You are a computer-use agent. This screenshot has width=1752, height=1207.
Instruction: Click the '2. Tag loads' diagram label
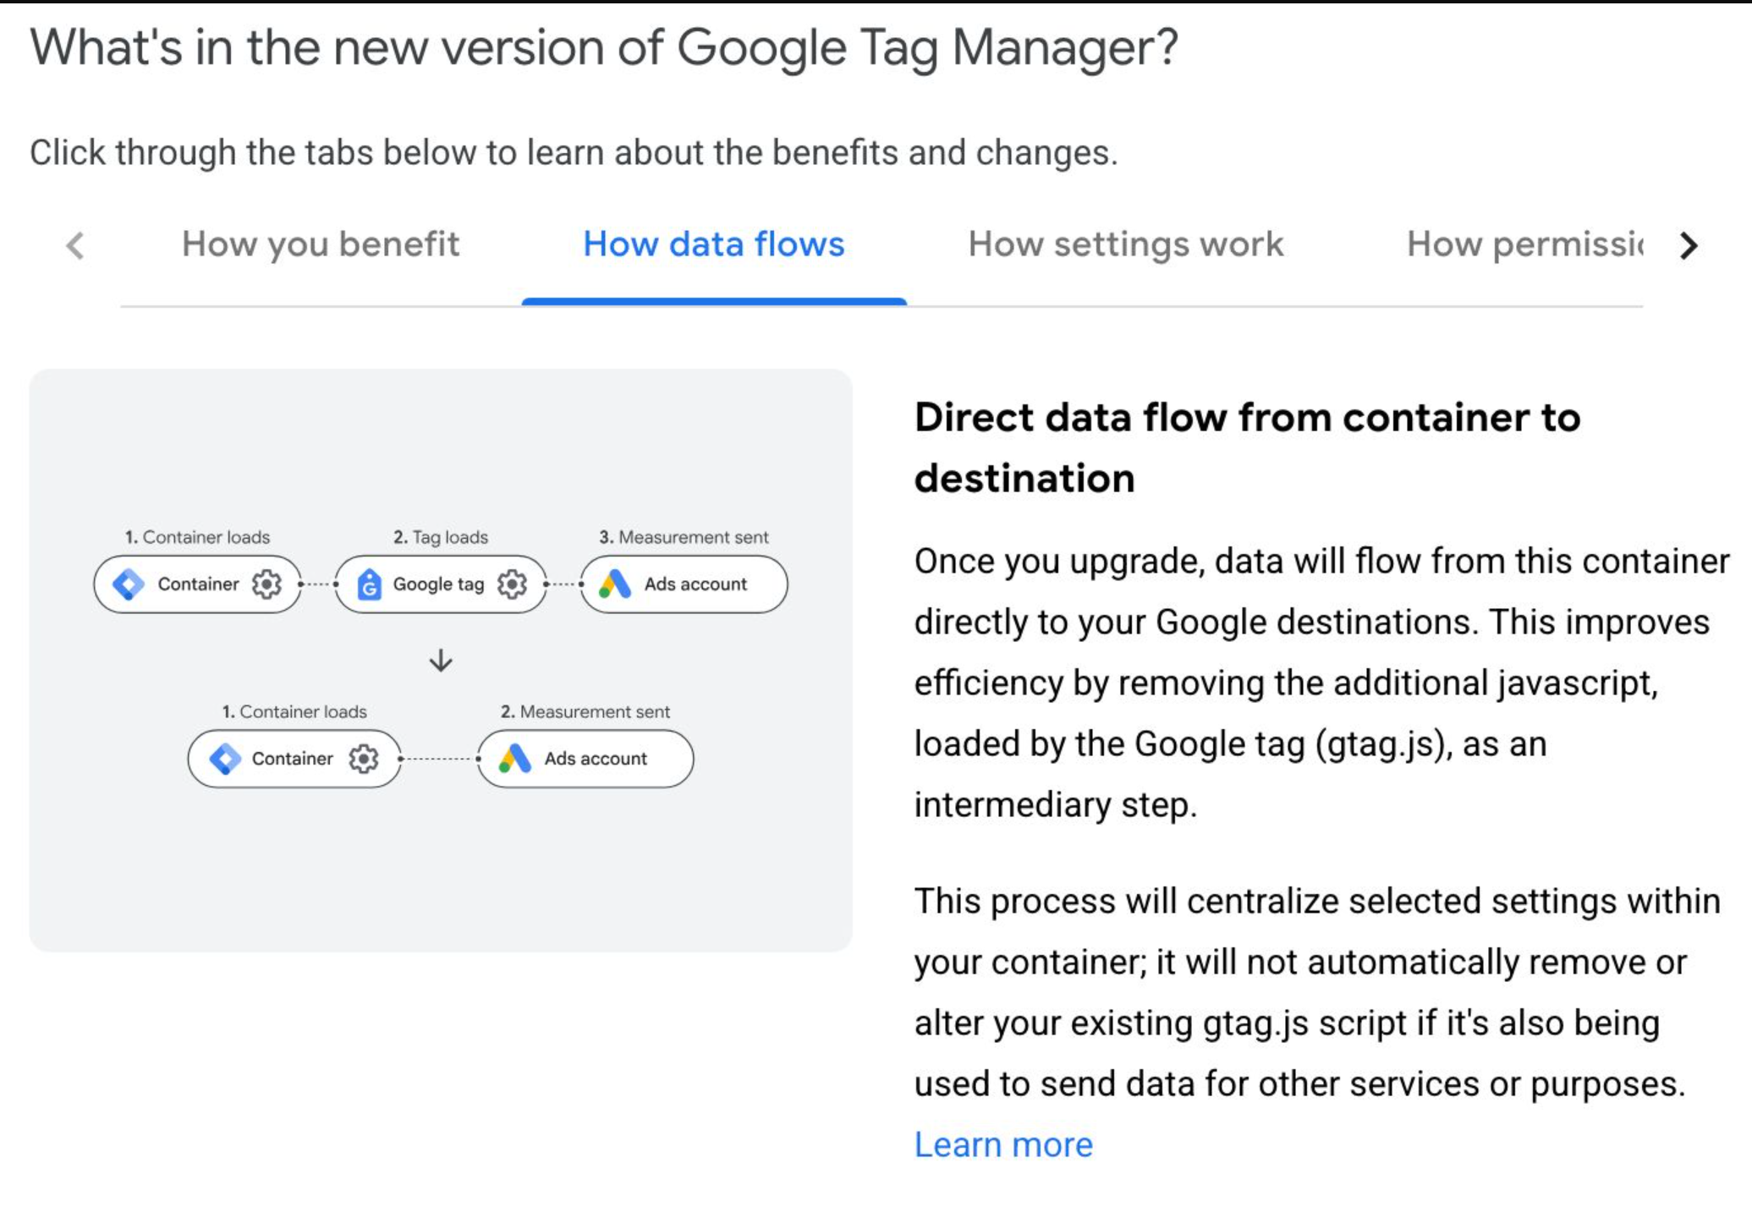point(441,537)
